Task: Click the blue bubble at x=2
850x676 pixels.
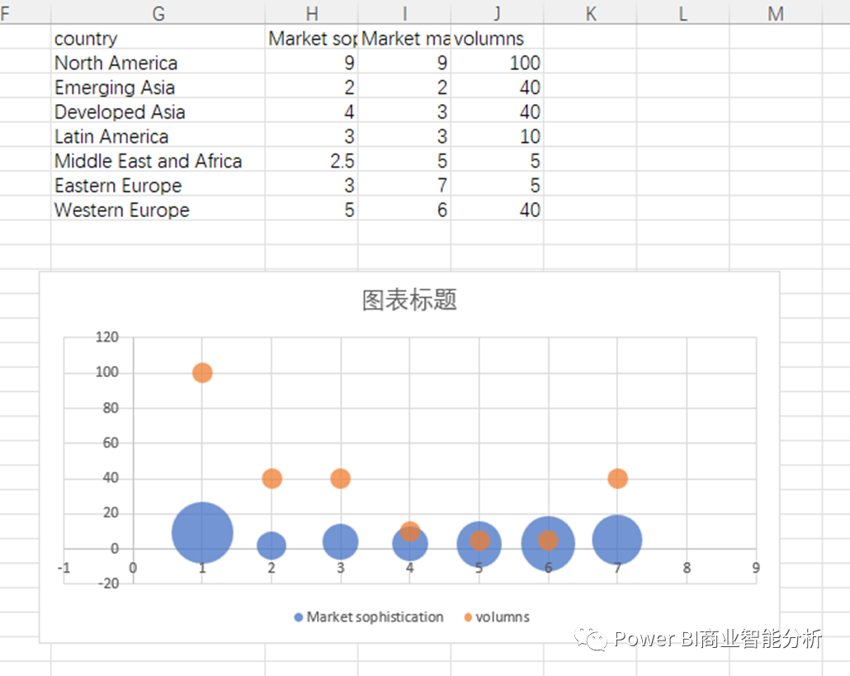Action: tap(271, 546)
